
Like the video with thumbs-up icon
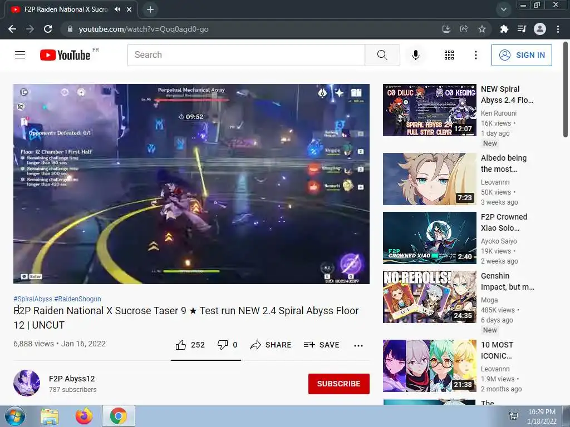[x=181, y=345]
